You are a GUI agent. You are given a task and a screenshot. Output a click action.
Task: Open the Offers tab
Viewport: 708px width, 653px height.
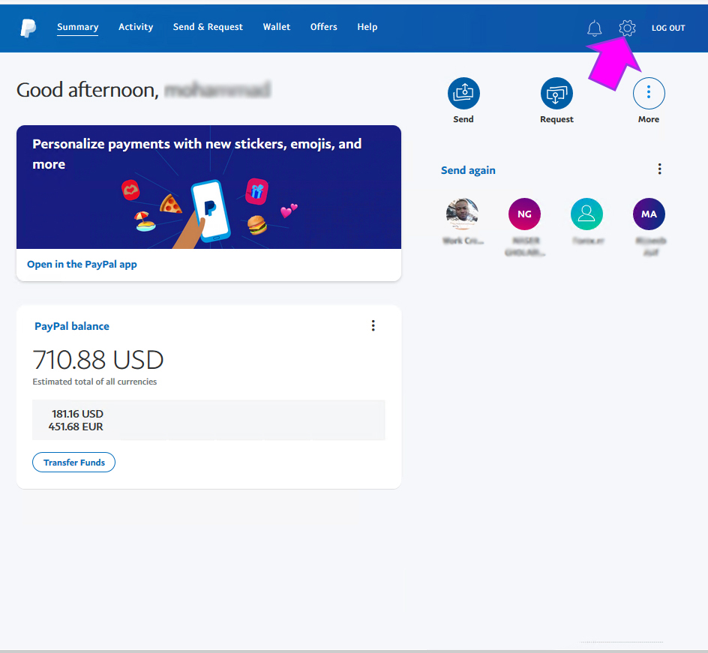[x=323, y=27]
